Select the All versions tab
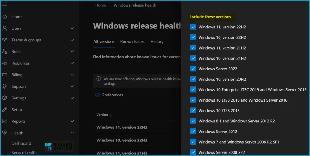The height and width of the screenshot is (156, 310). click(x=104, y=42)
